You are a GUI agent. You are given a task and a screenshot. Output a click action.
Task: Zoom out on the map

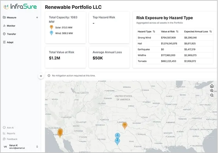[212, 95]
